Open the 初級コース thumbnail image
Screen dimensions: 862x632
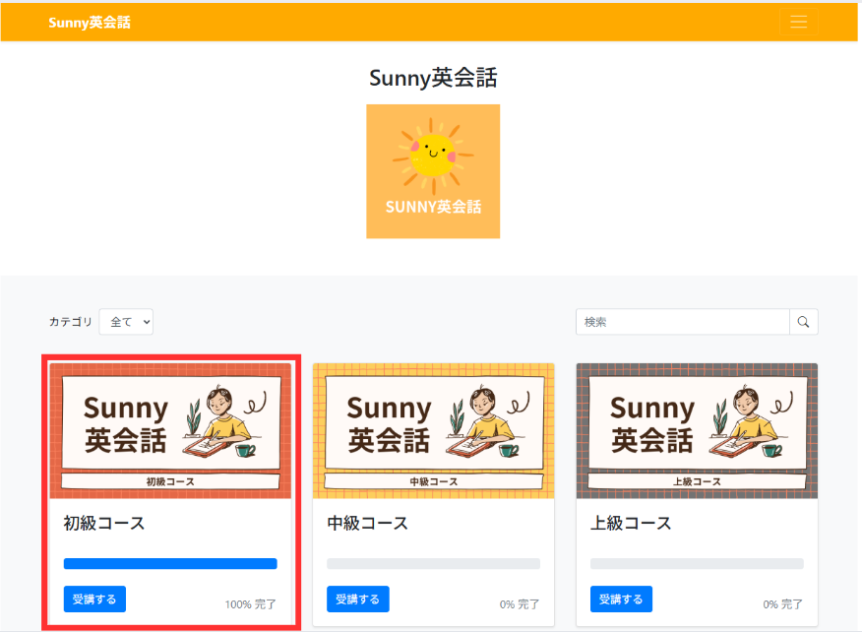pyautogui.click(x=170, y=430)
